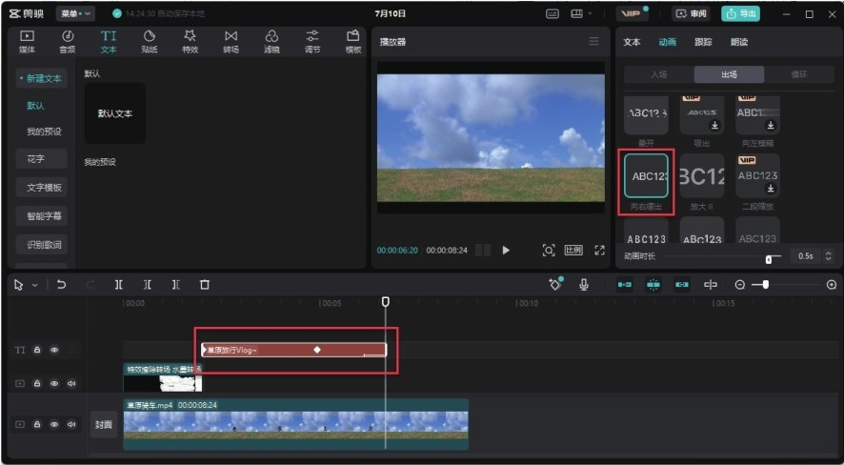844x465 pixels.
Task: Click the keyboard shortcuts icon in title bar
Action: coord(553,14)
